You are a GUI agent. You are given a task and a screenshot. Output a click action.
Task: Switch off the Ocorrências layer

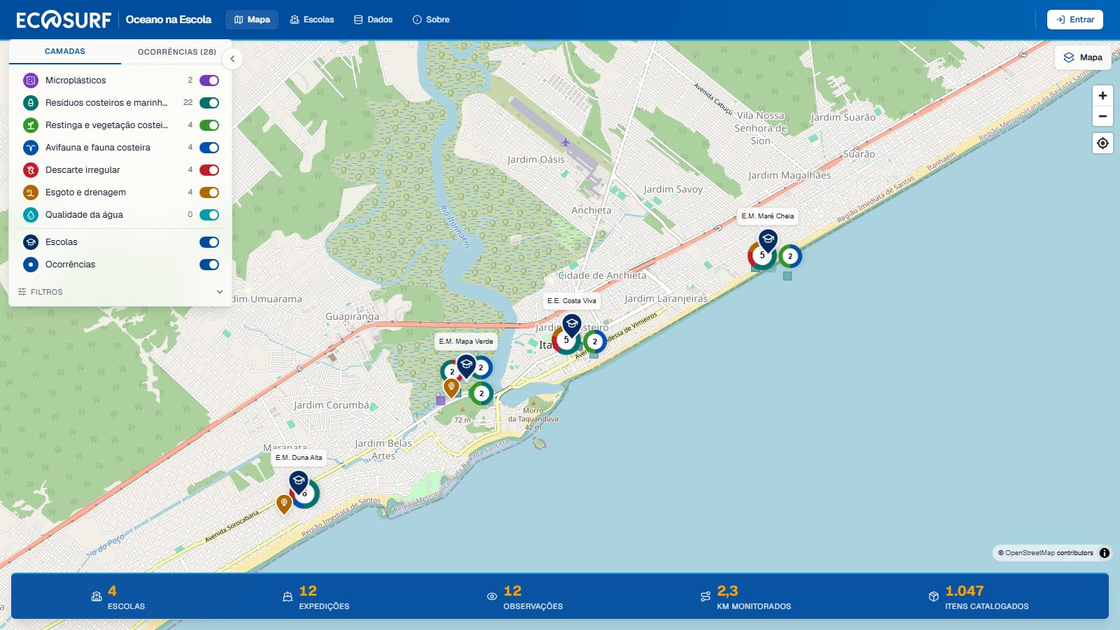(209, 265)
